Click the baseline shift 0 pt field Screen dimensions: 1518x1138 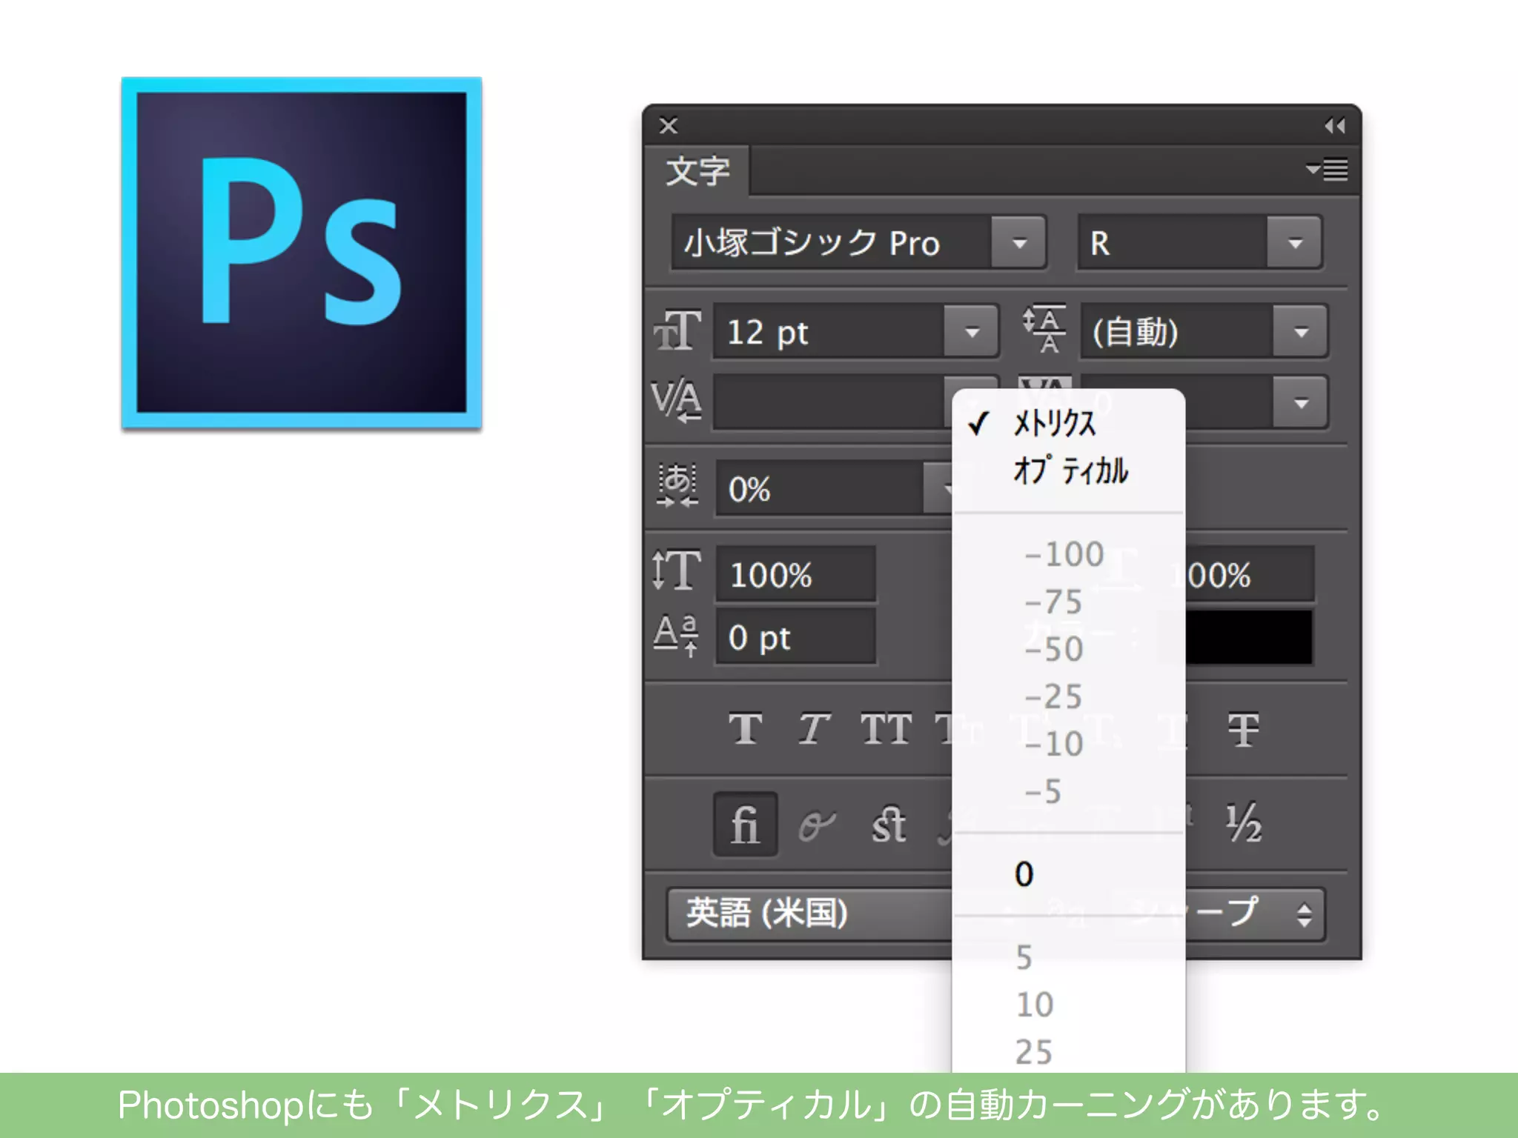click(795, 637)
